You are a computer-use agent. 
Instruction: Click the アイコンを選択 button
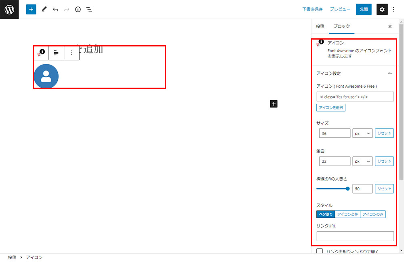[x=331, y=108]
